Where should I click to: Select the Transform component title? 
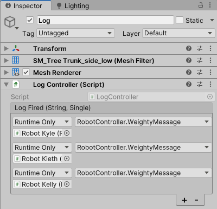pos(50,49)
